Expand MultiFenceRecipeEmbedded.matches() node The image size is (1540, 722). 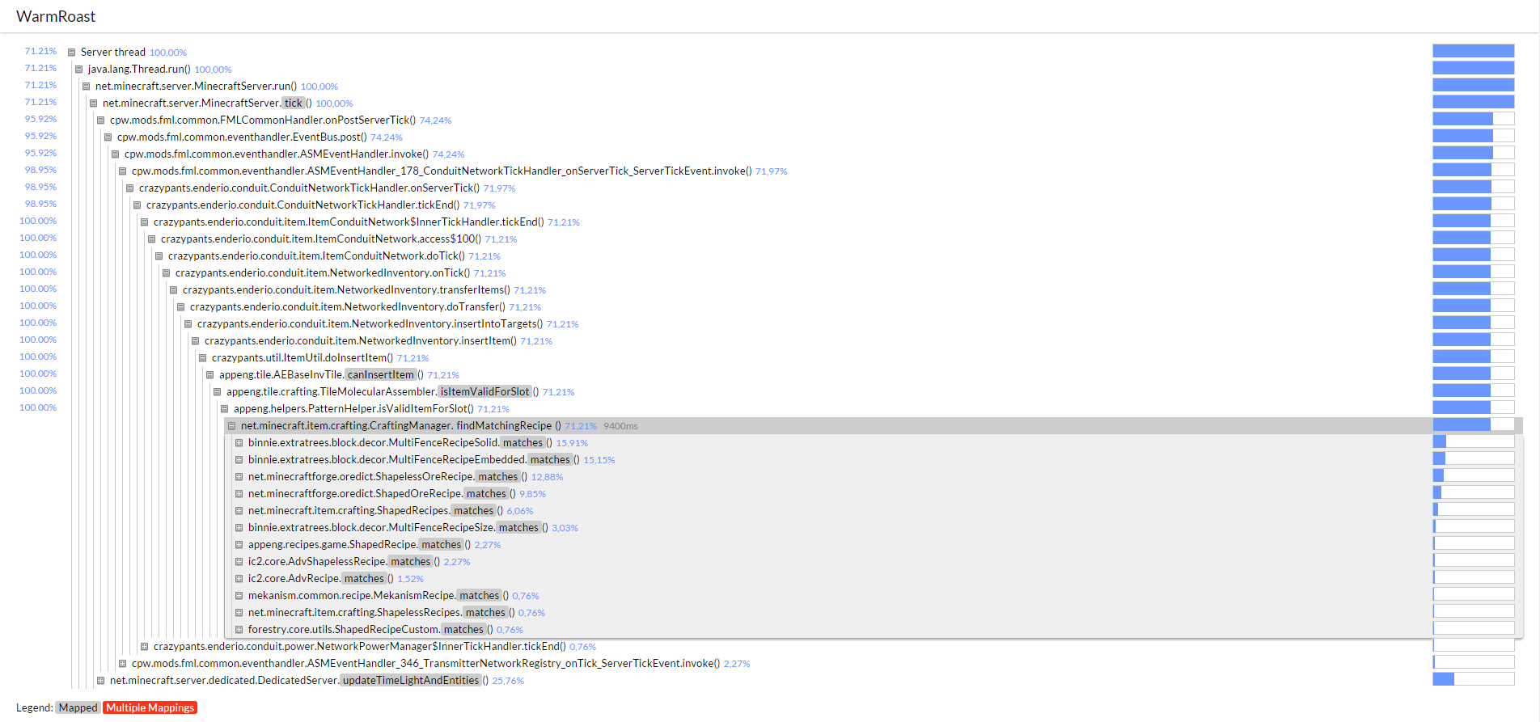pyautogui.click(x=239, y=460)
